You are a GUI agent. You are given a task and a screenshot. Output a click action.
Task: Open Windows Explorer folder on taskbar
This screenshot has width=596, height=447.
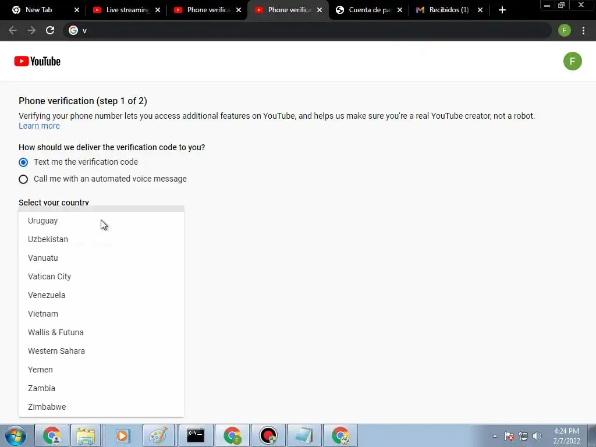point(86,435)
